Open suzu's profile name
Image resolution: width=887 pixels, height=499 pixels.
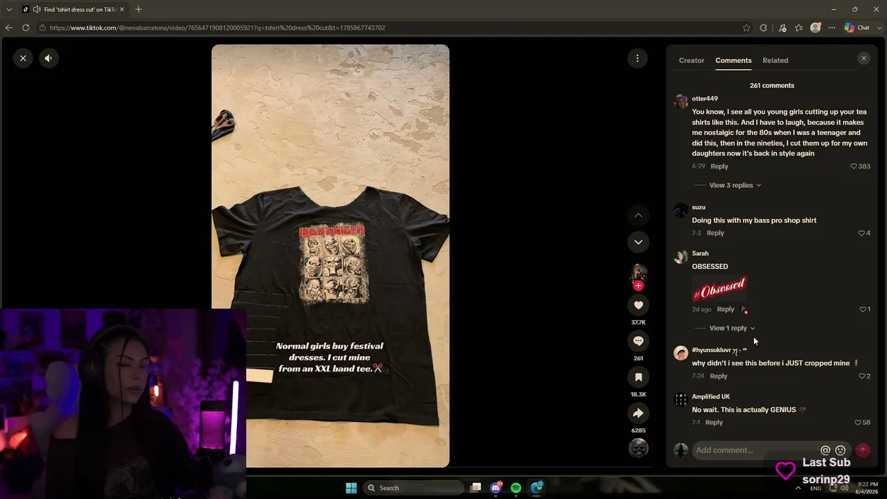click(699, 207)
